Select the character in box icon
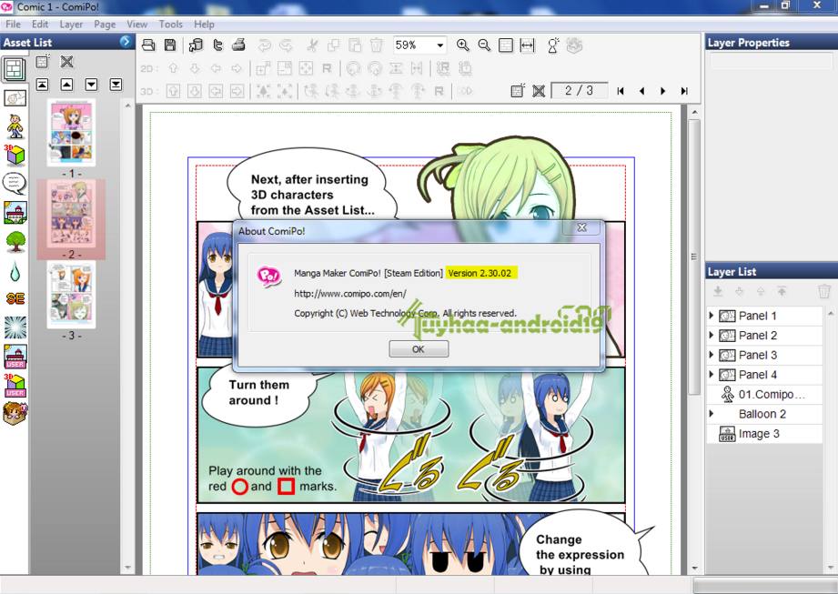This screenshot has height=594, width=838. click(x=15, y=413)
